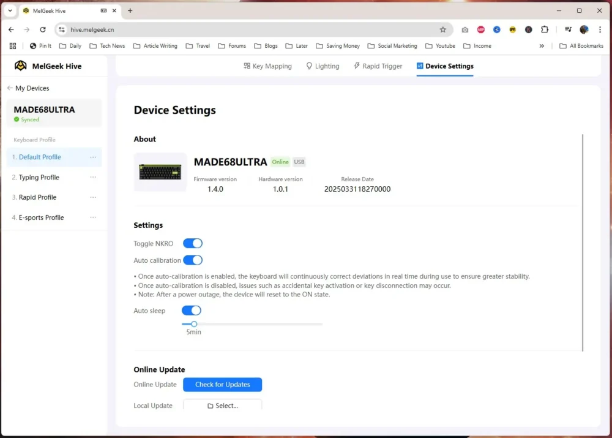Viewport: 612px width, 438px height.
Task: Open the Blogs bookmarks folder
Action: tap(266, 46)
